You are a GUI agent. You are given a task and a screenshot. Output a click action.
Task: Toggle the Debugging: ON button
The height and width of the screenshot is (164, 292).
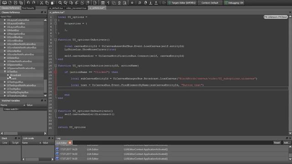pos(234,3)
